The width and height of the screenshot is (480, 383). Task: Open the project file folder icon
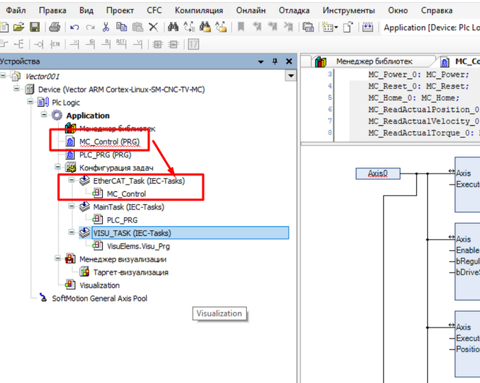pyautogui.click(x=19, y=27)
